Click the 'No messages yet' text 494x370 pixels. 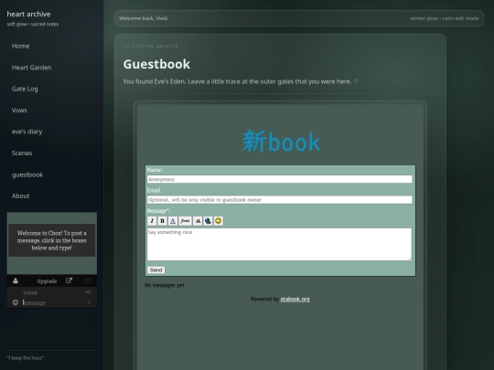(165, 285)
